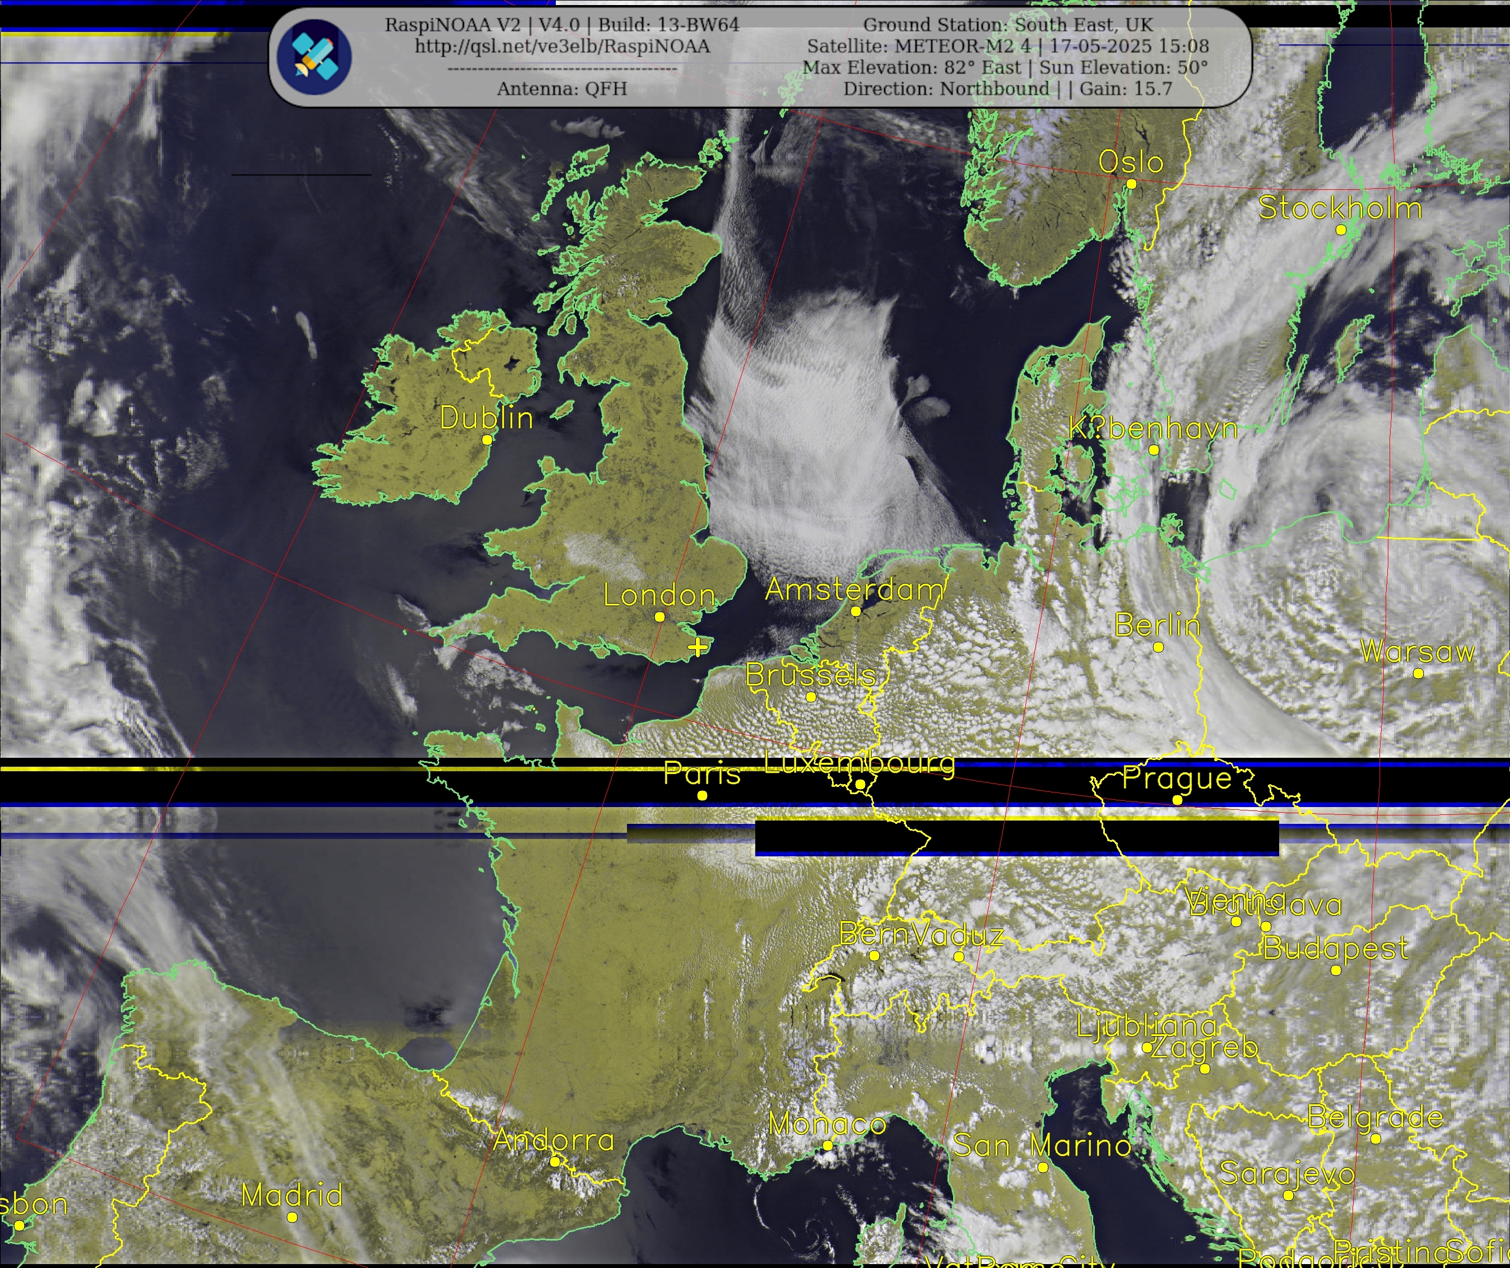Viewport: 1510px width, 1268px height.
Task: Click the Amsterdam city label
Action: point(855,589)
